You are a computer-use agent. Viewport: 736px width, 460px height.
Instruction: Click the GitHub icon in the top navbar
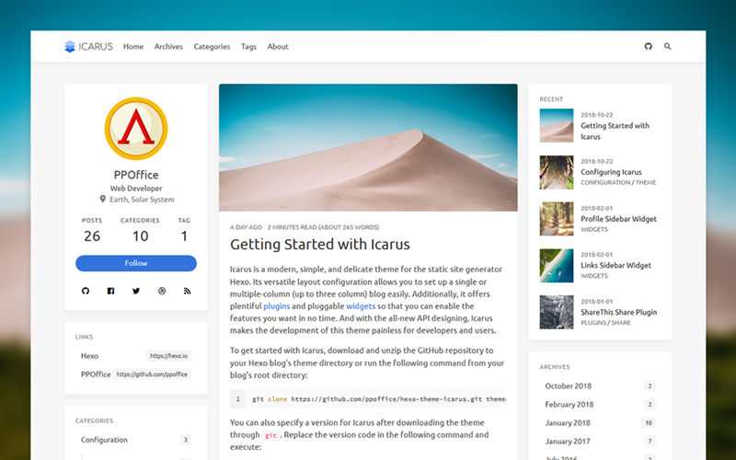[648, 46]
